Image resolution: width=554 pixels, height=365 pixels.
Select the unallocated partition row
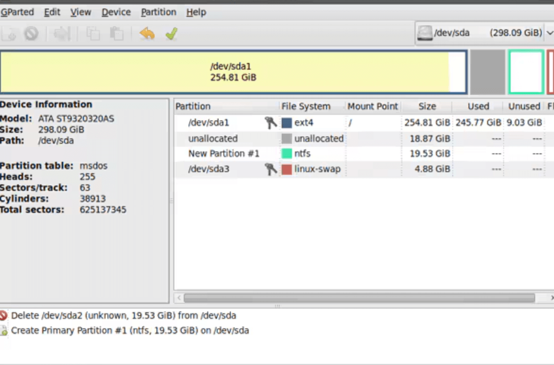213,139
